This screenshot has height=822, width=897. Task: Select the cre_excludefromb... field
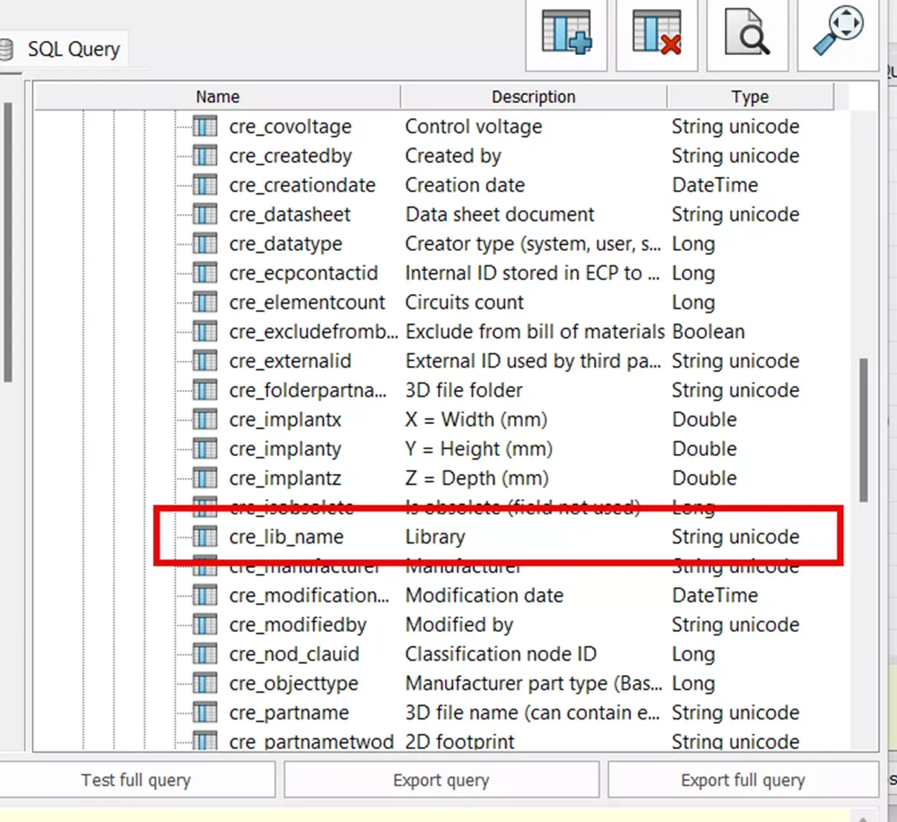coord(313,332)
